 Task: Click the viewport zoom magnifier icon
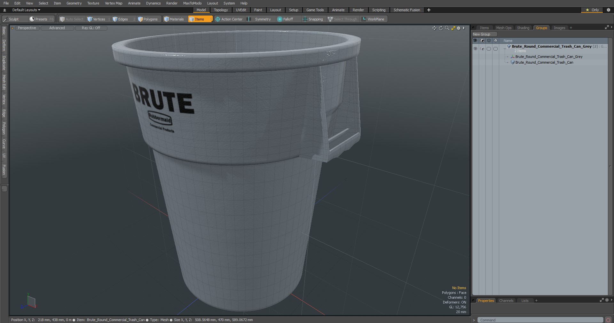point(447,28)
